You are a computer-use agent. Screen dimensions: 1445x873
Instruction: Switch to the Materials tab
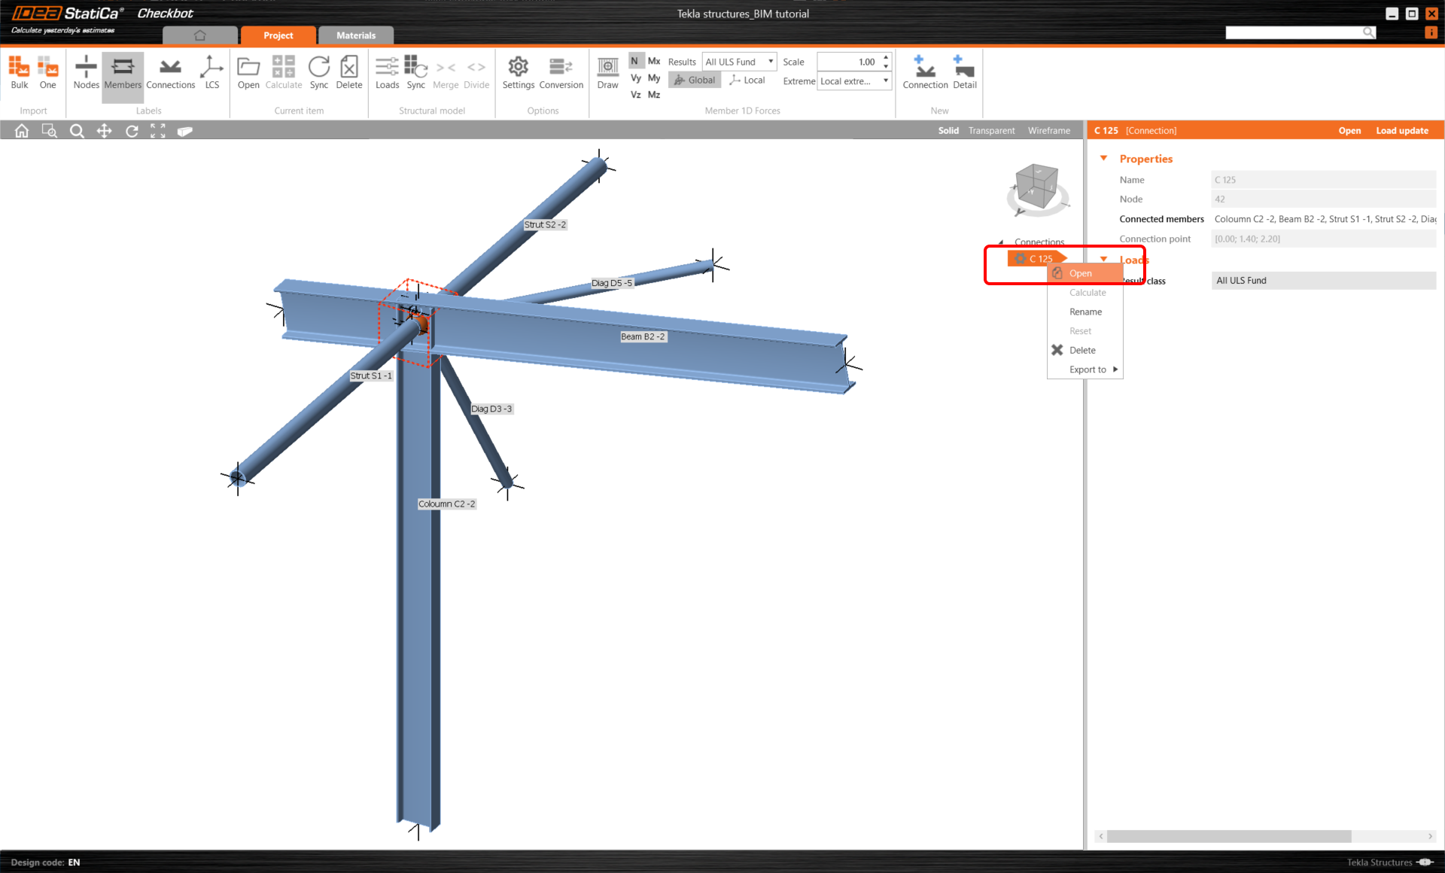[355, 35]
